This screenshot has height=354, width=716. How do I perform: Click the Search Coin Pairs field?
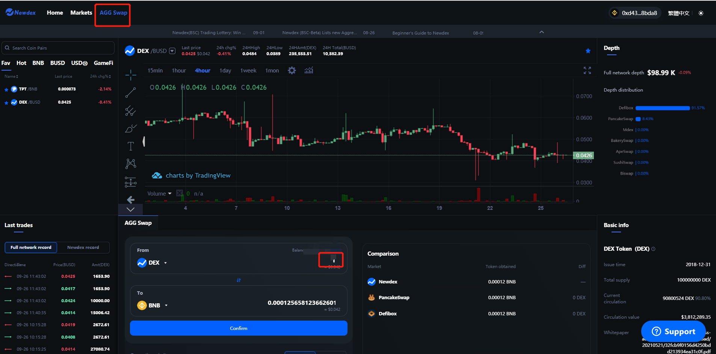point(58,48)
